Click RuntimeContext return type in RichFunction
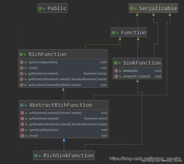Screen dimensions: 184x164 [x=95, y=74]
